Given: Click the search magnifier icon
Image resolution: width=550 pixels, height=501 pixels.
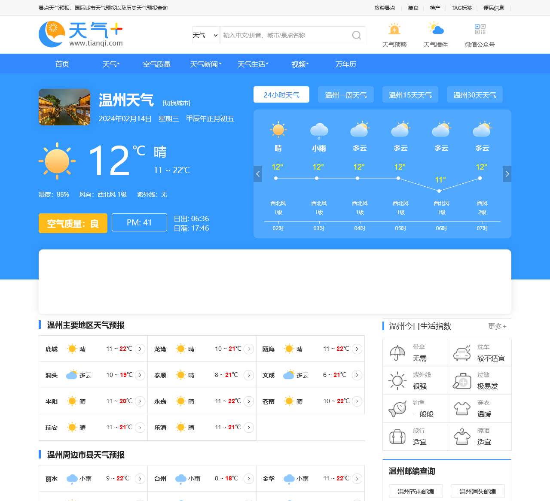Looking at the screenshot, I should coord(356,35).
